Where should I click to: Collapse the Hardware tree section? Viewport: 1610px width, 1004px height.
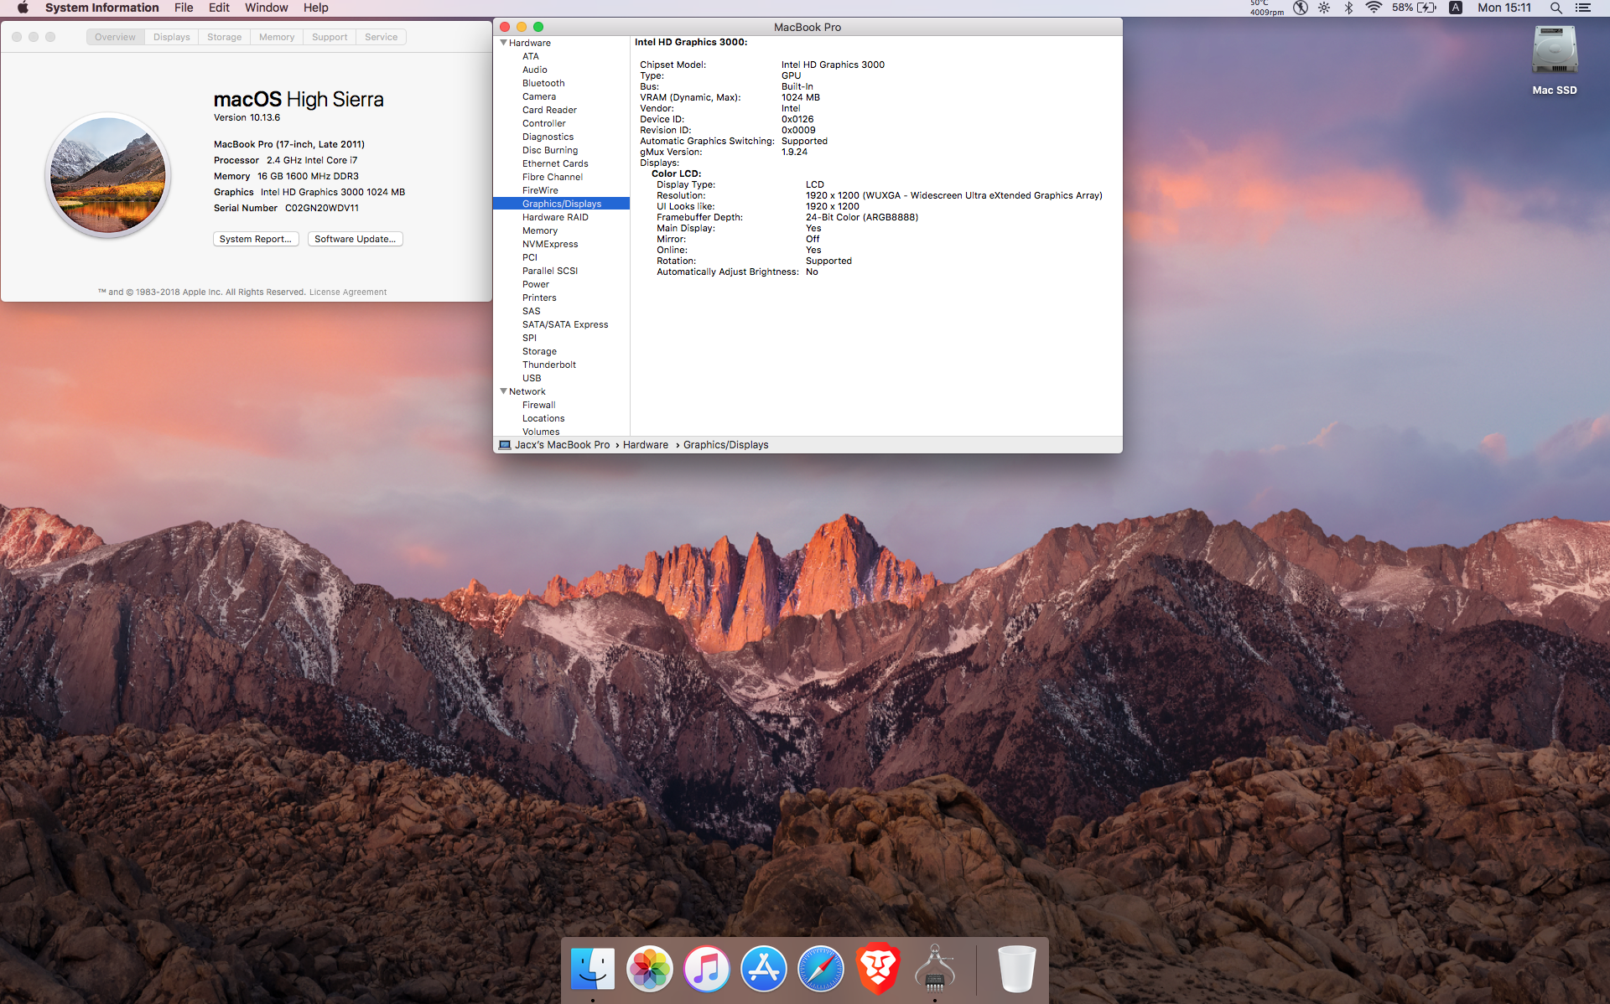pyautogui.click(x=504, y=43)
